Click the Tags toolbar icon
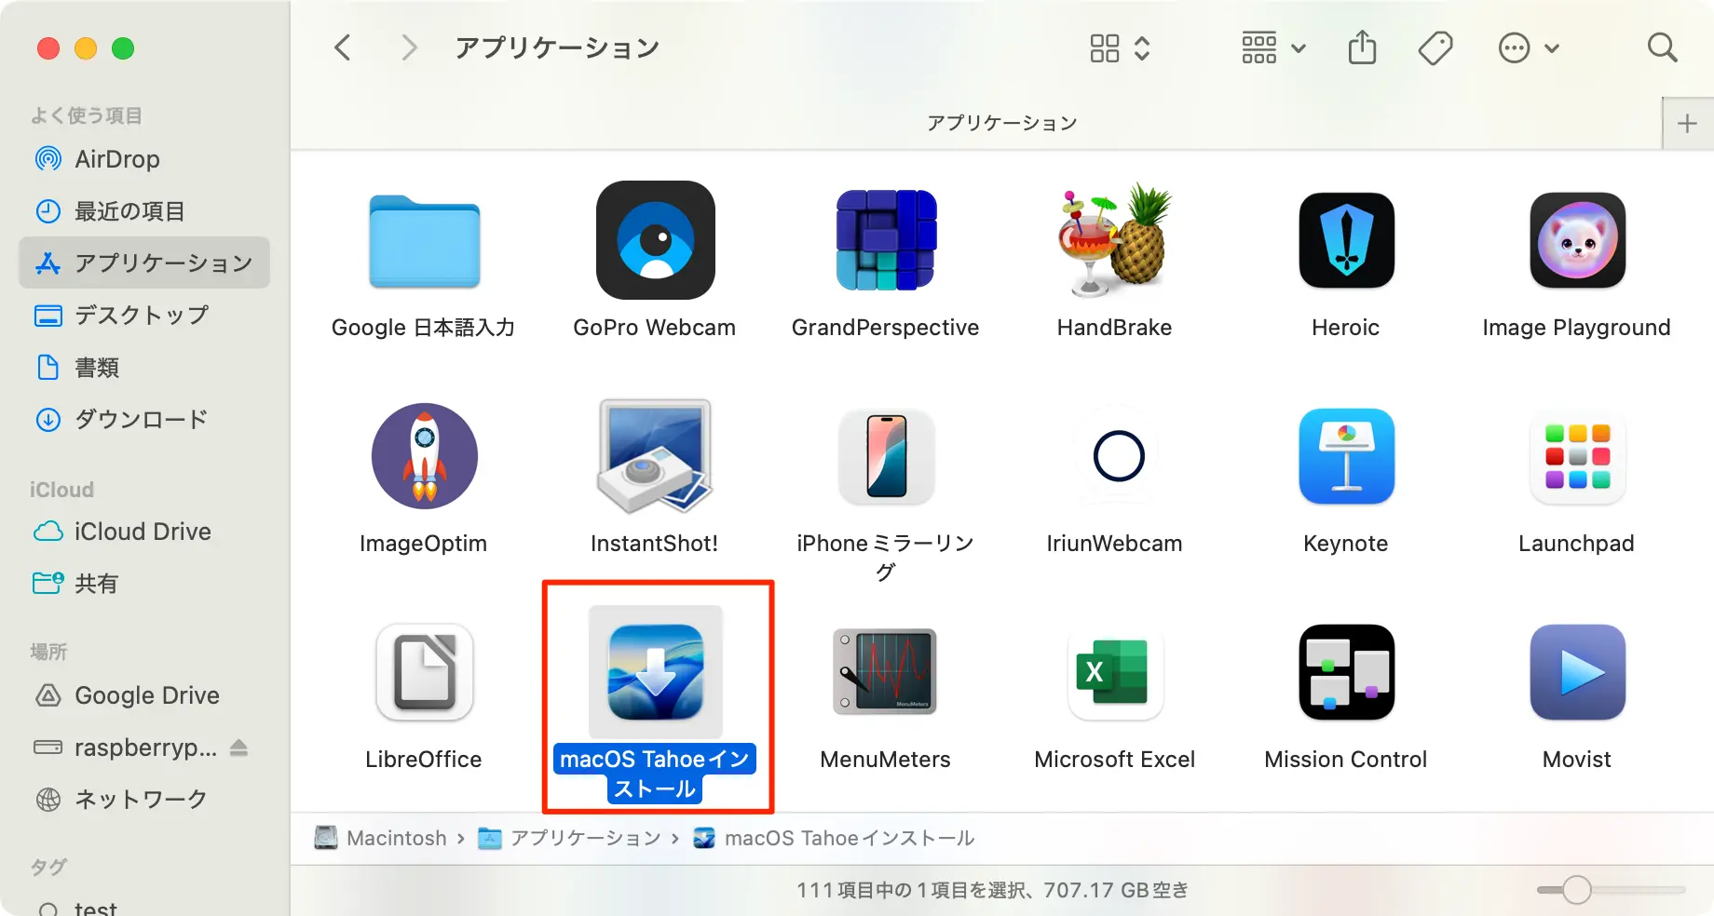1714x916 pixels. tap(1435, 47)
